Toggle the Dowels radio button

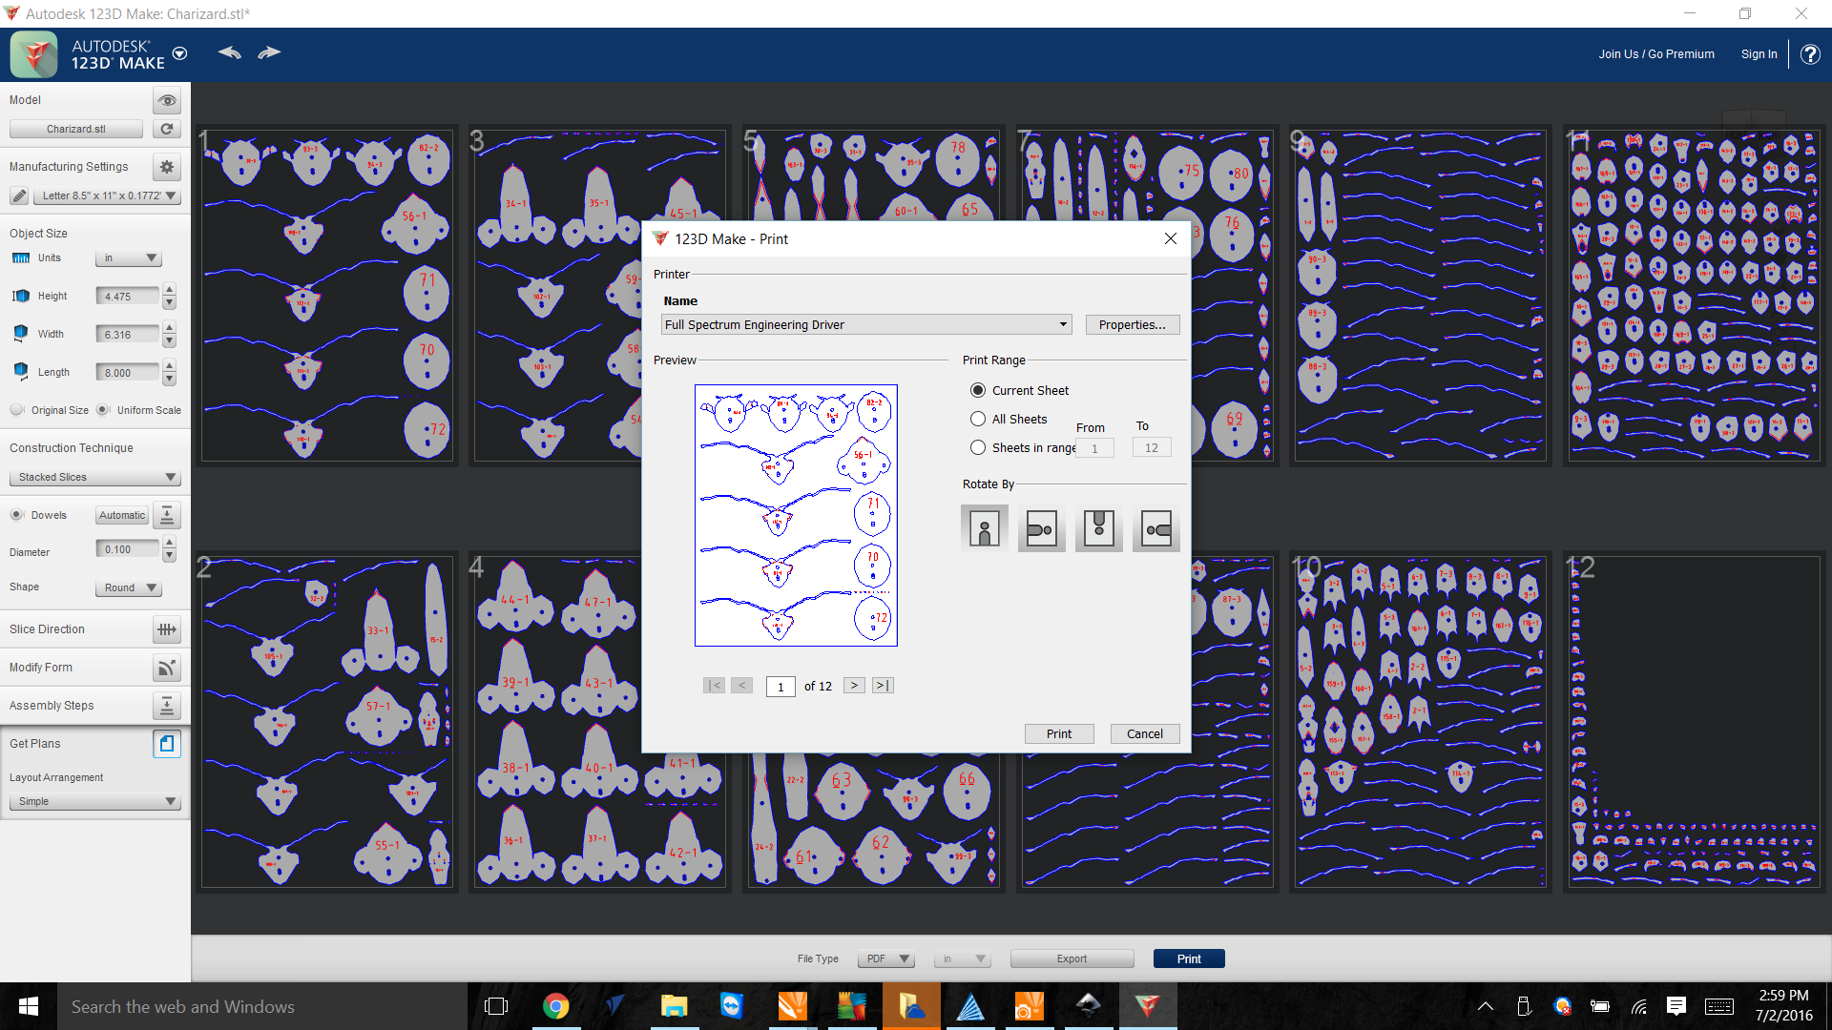(17, 515)
